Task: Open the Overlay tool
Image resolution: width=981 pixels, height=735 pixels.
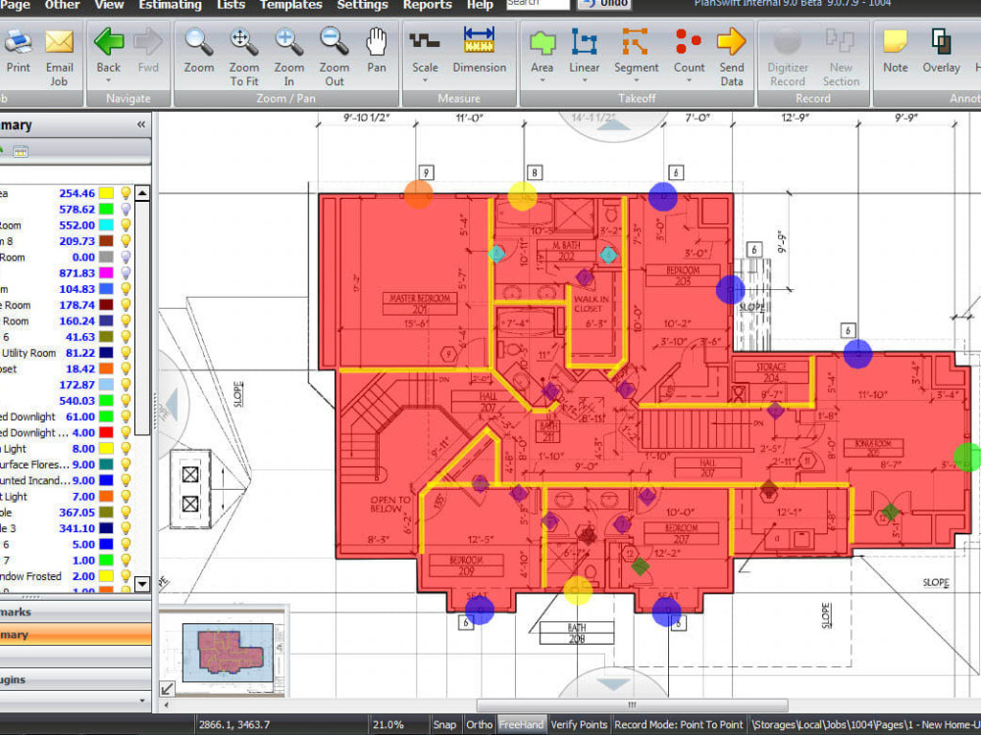Action: [941, 42]
